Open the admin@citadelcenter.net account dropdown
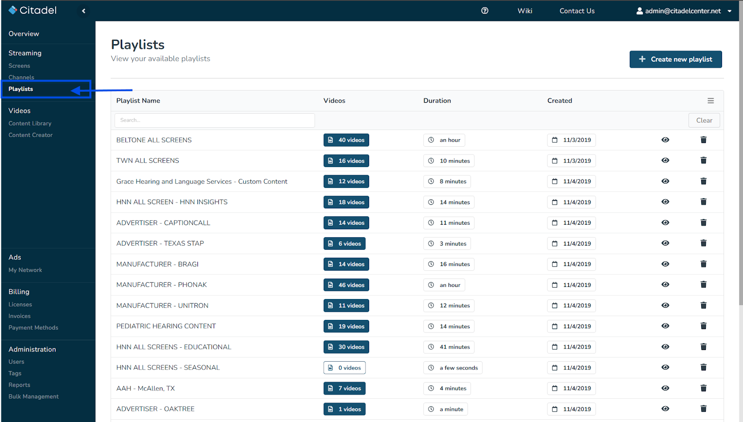Screen dimensions: 743x422 684,11
